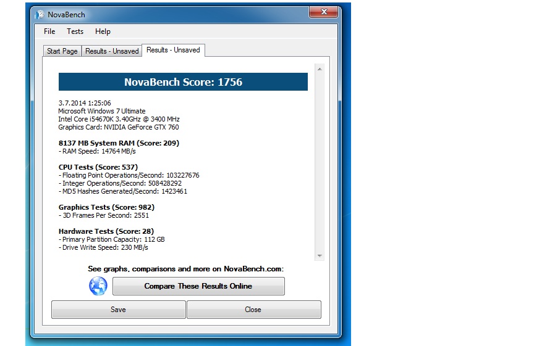Click the NovaBench Score: 1756 banner

183,82
